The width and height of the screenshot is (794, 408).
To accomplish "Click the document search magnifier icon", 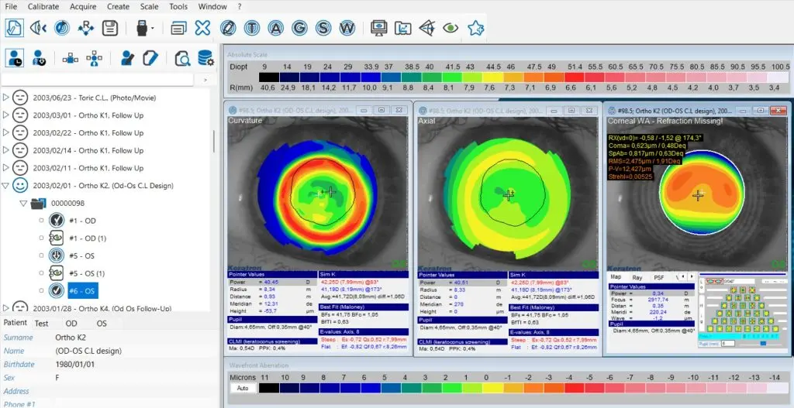I will tap(182, 59).
